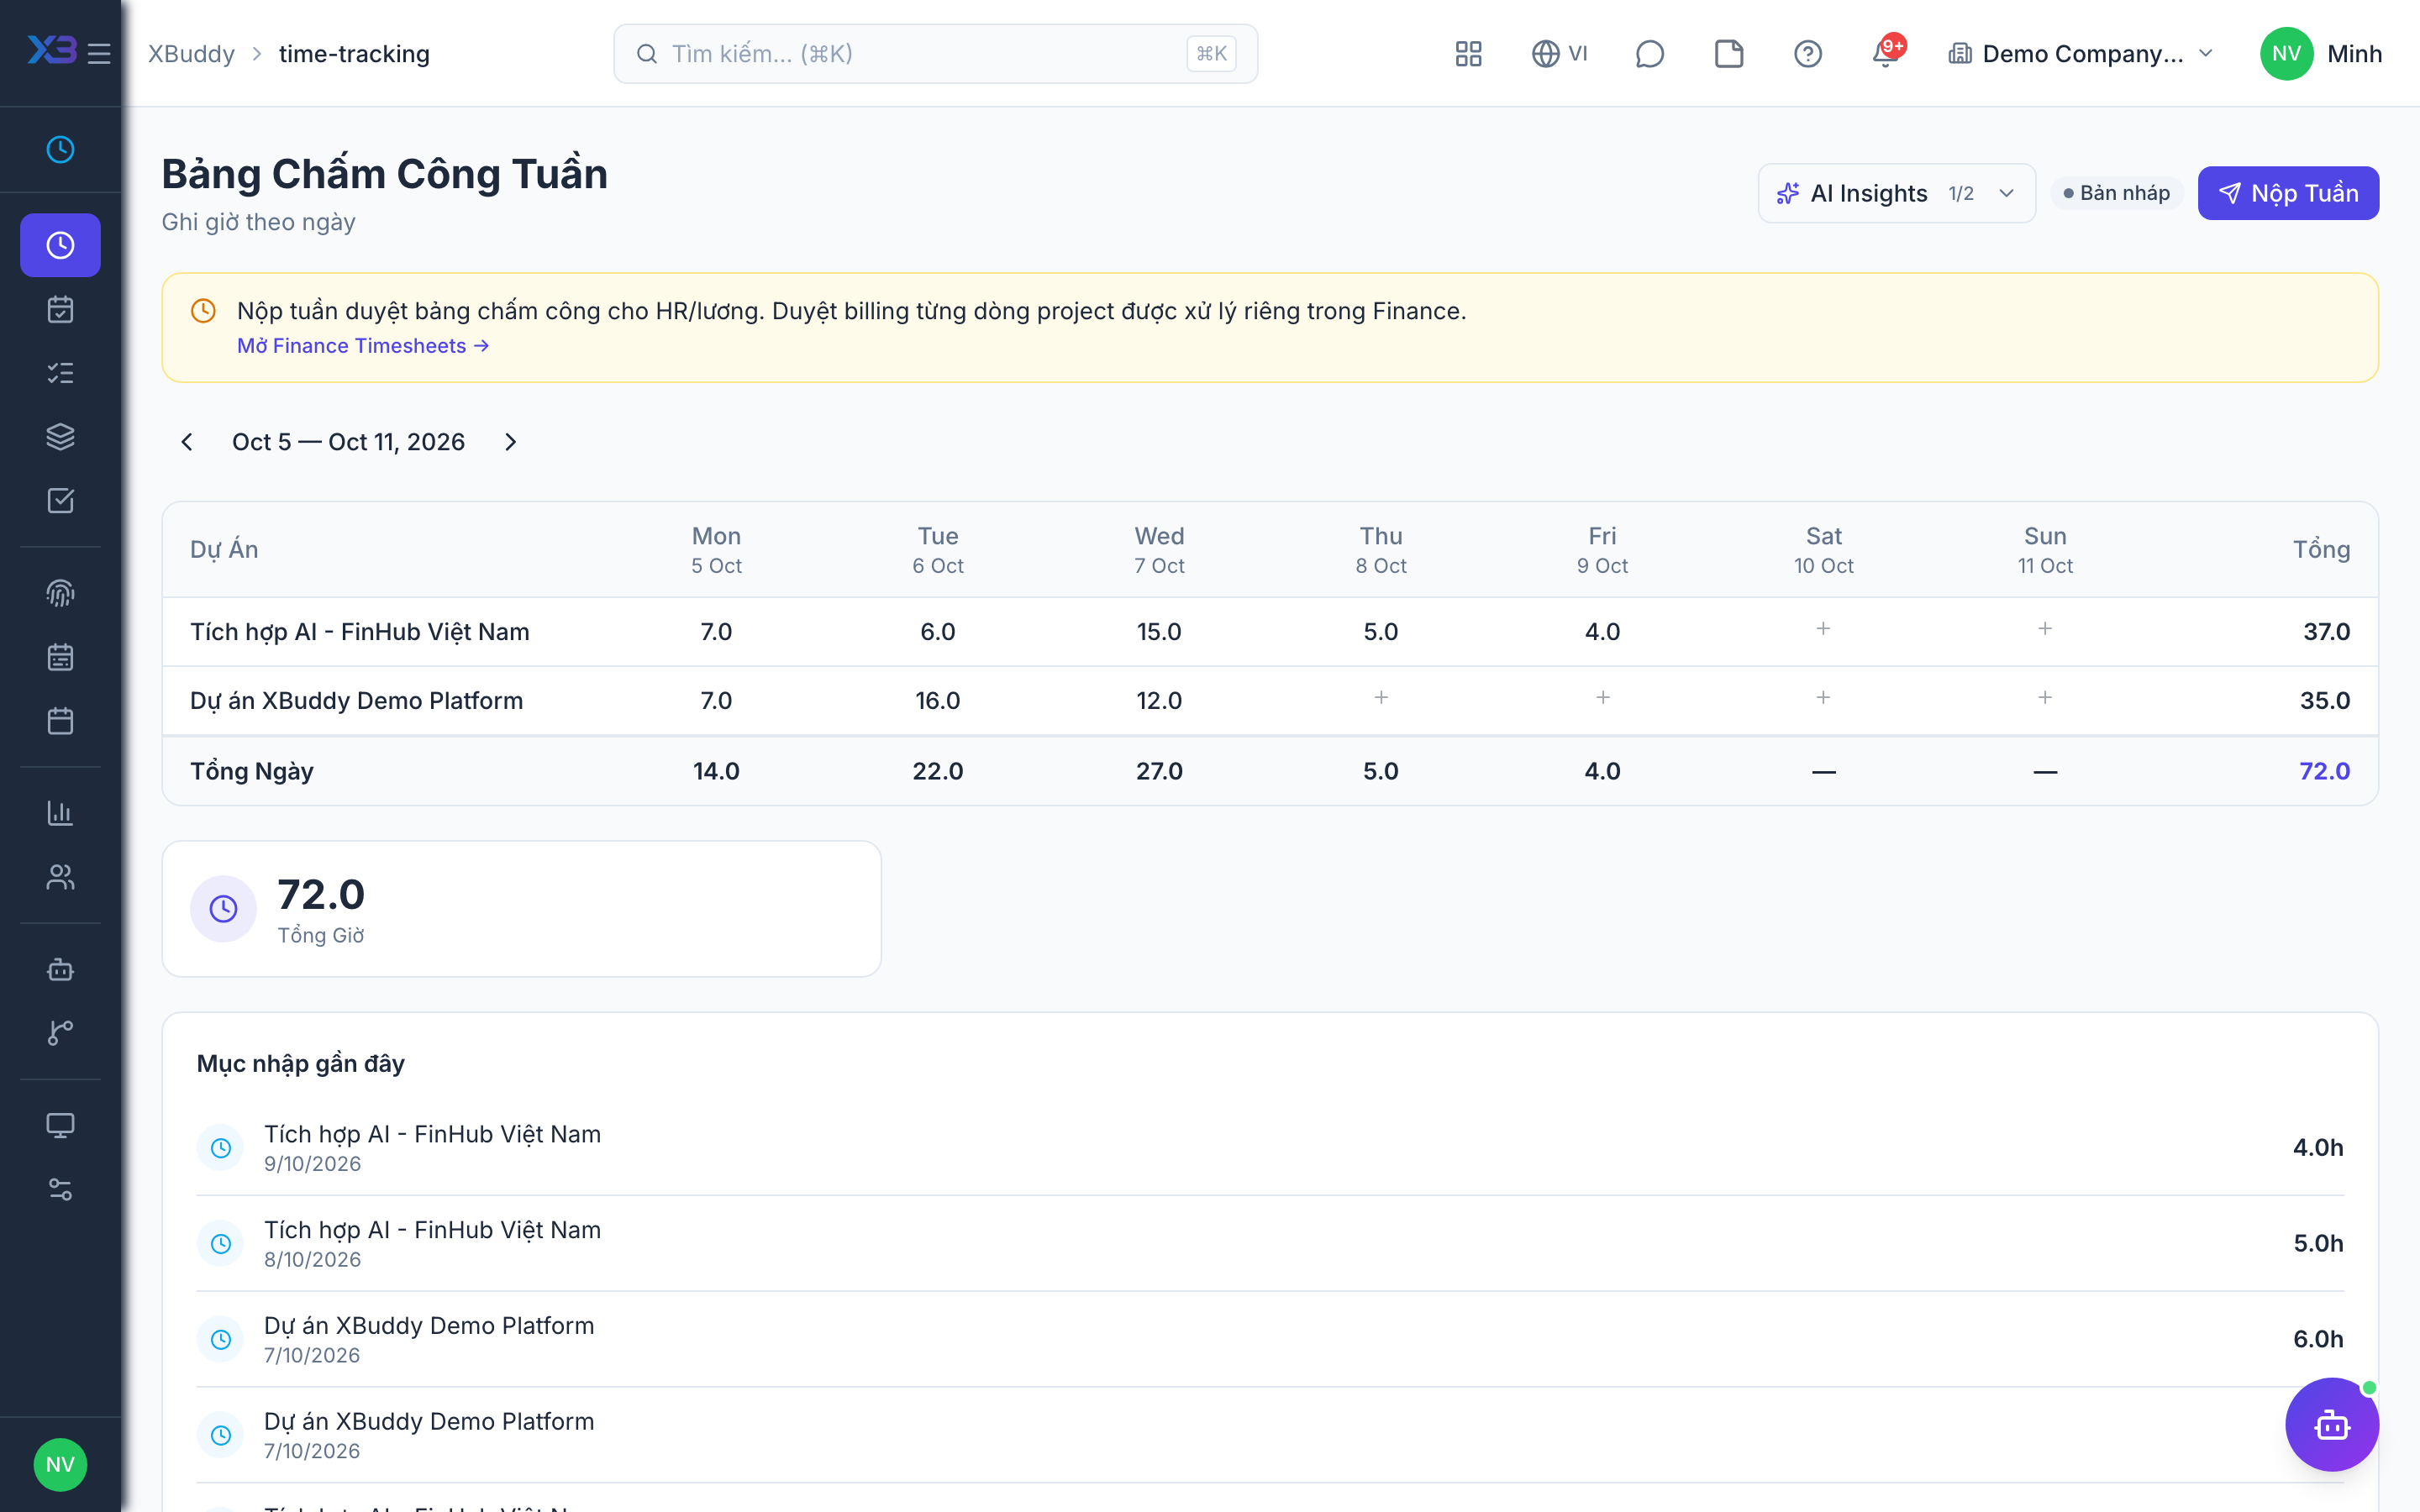Edit the 16.0 hours Tue cell for XBuddy Demo
Image resolution: width=2420 pixels, height=1512 pixels.
pos(937,700)
